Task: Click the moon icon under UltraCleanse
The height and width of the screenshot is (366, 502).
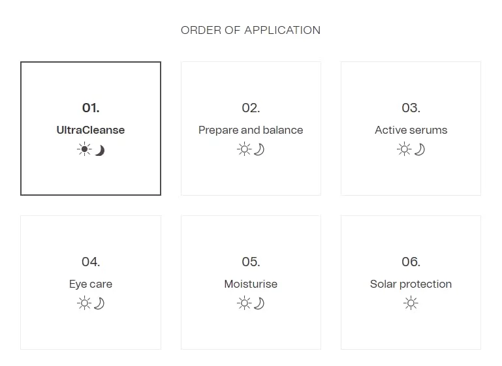Action: pos(100,150)
